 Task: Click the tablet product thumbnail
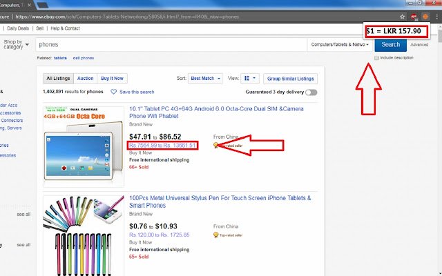pos(84,146)
